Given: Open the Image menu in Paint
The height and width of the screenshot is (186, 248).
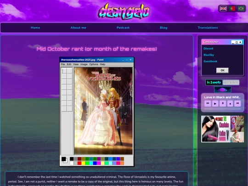Looking at the screenshot, I should click(x=84, y=64).
